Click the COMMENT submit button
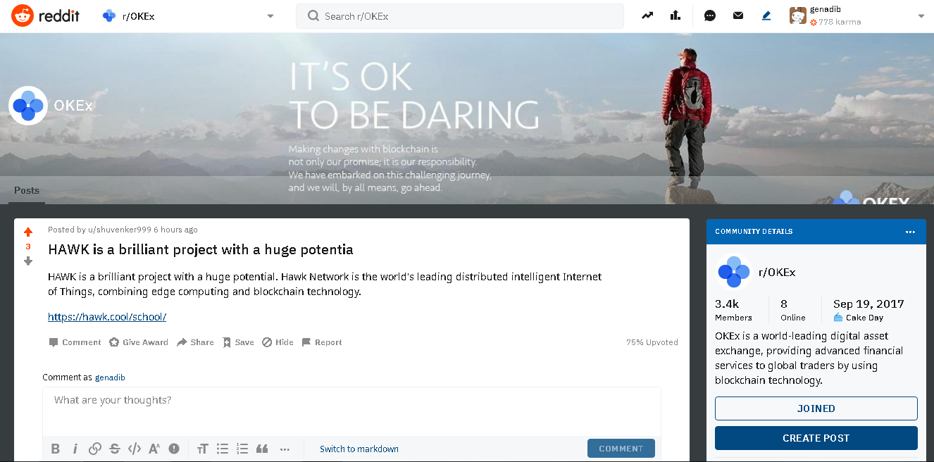The height and width of the screenshot is (462, 934). click(621, 449)
